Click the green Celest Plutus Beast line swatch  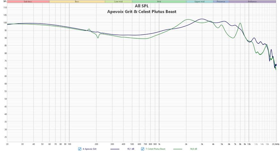point(178,149)
